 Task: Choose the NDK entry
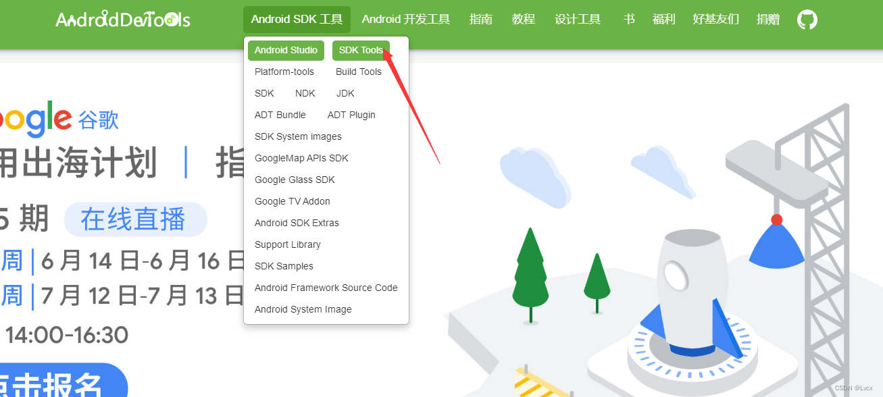(x=305, y=93)
